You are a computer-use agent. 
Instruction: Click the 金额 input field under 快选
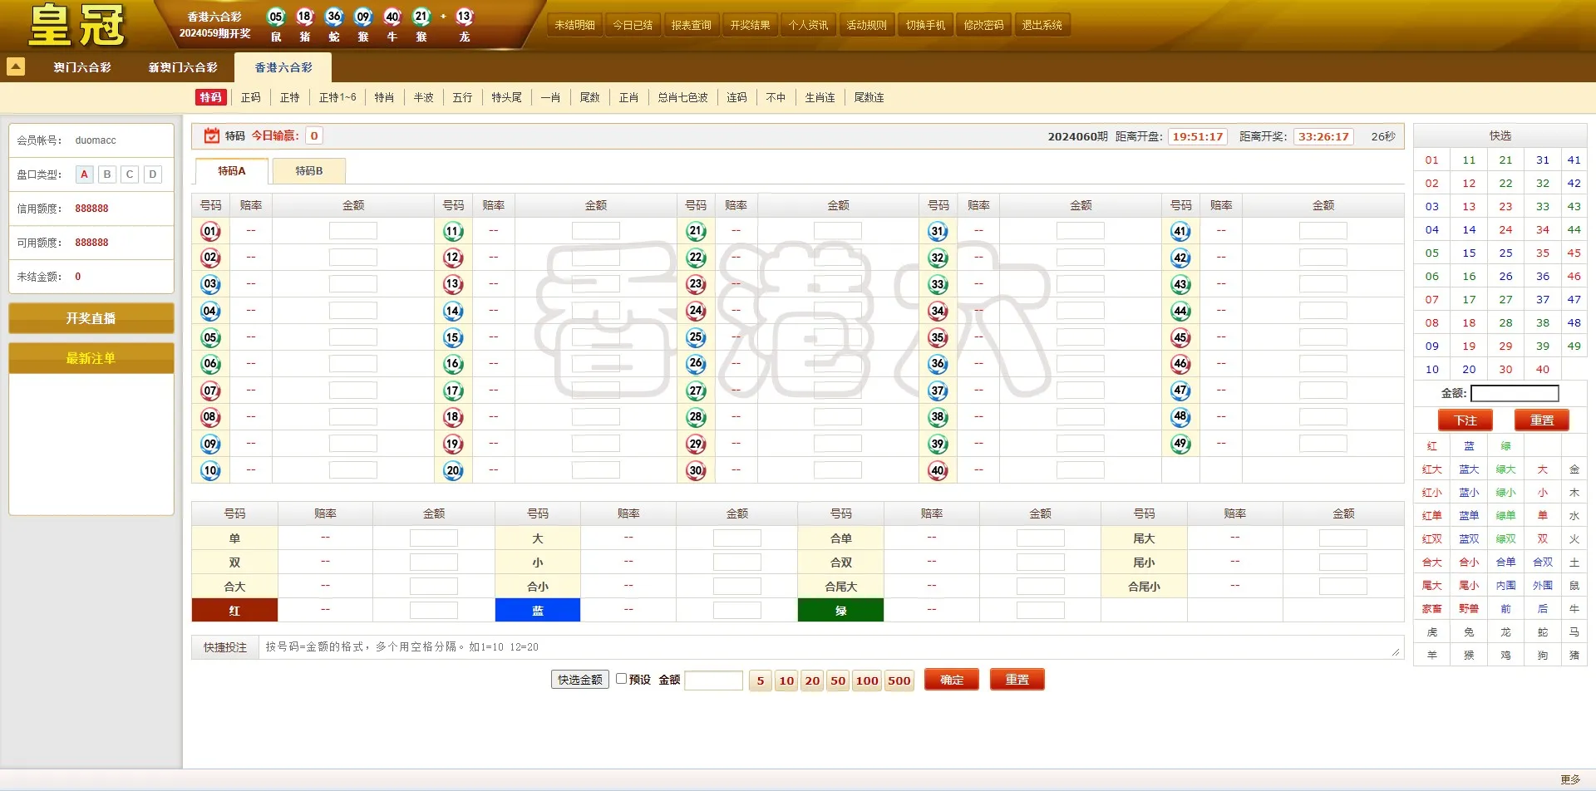1515,393
